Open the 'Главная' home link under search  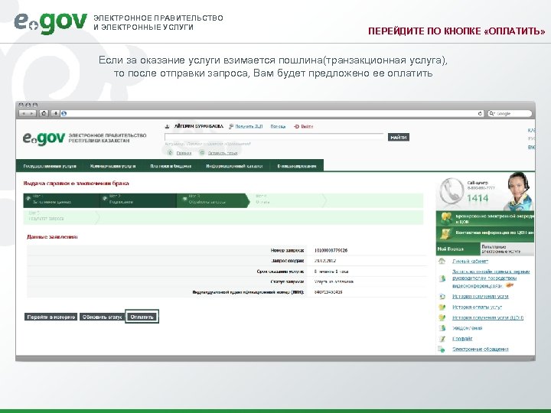tap(184, 153)
